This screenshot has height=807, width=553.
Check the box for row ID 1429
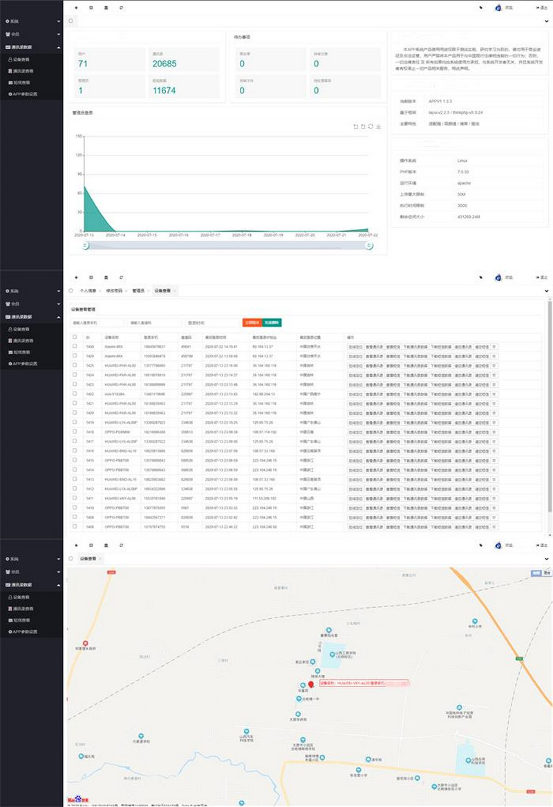coord(75,355)
